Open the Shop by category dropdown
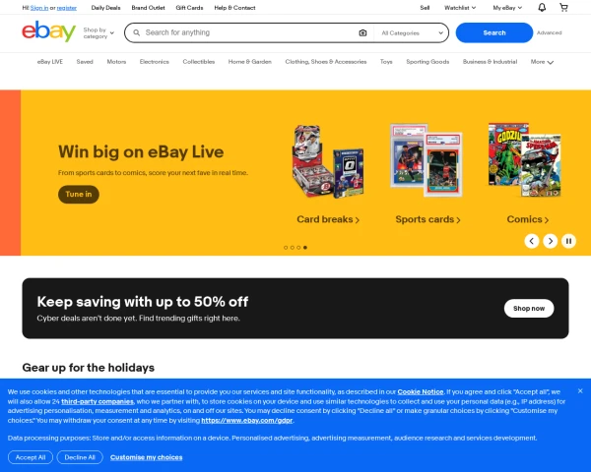The height and width of the screenshot is (472, 591). [98, 32]
